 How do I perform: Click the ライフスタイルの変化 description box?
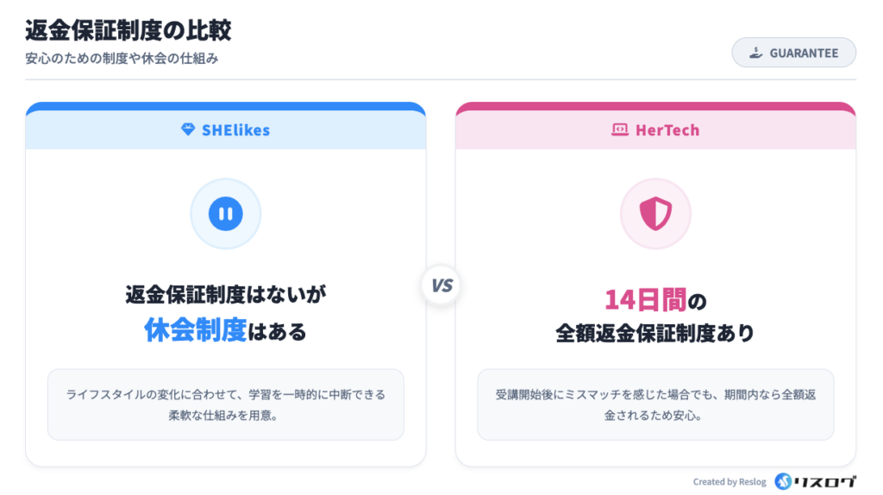click(x=226, y=404)
